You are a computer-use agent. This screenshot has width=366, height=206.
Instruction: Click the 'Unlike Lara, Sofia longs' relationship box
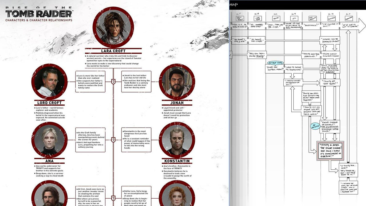(x=136, y=196)
